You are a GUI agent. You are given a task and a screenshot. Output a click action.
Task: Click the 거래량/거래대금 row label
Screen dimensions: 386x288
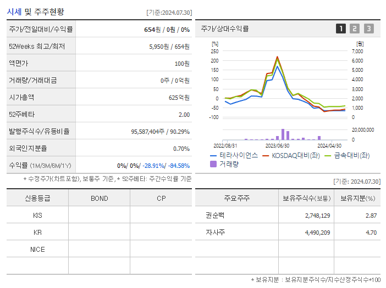[33, 80]
